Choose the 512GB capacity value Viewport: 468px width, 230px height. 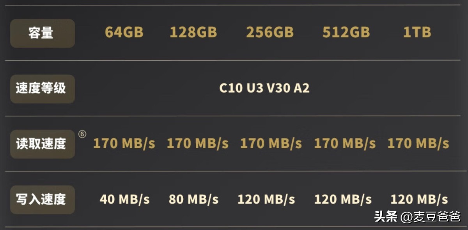coord(346,33)
